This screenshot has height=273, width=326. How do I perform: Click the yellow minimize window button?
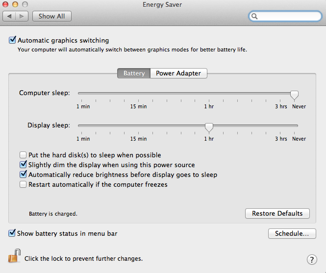click(15, 4)
